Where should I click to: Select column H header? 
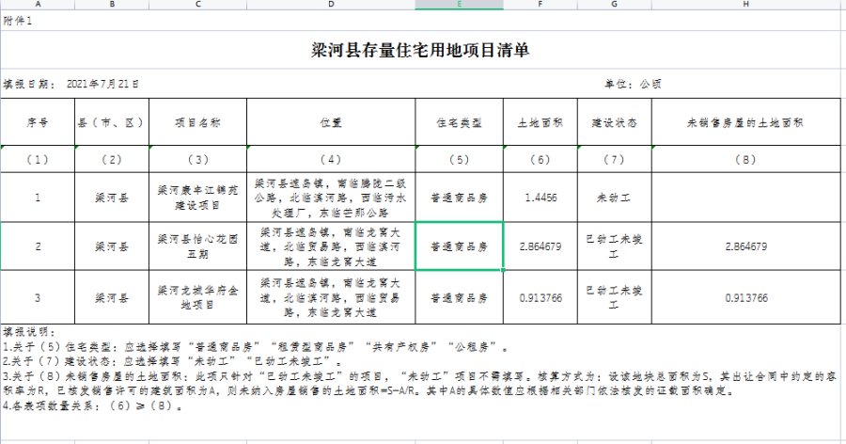tap(746, 5)
